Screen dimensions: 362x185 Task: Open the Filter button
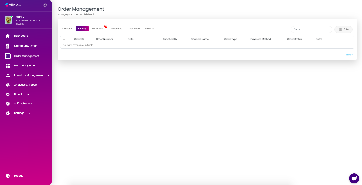(x=343, y=29)
